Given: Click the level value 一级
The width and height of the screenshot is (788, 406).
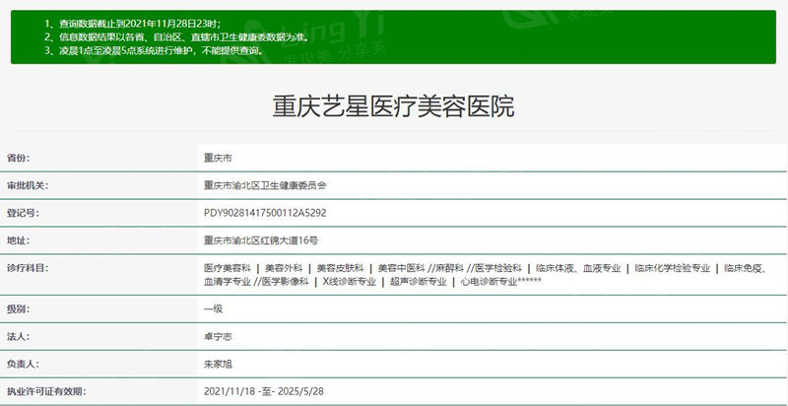Looking at the screenshot, I should click(x=213, y=309).
